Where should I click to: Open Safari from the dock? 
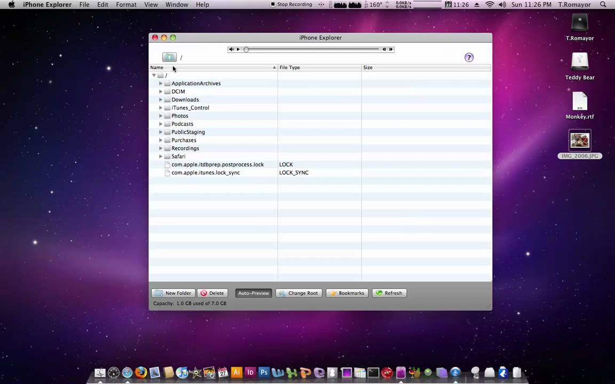tap(127, 372)
